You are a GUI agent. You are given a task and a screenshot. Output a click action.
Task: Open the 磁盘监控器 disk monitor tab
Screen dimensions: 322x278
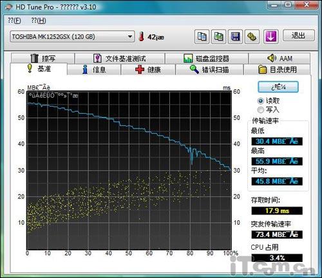[207, 58]
